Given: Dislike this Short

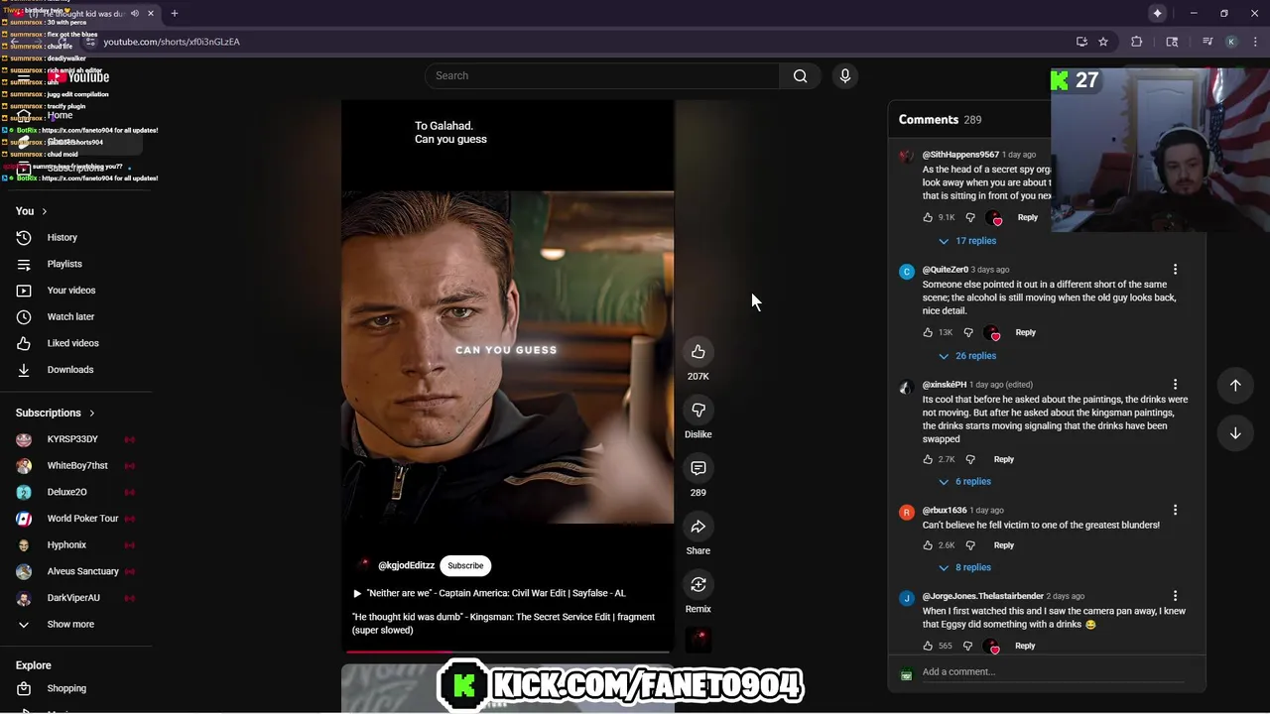Looking at the screenshot, I should tap(698, 411).
